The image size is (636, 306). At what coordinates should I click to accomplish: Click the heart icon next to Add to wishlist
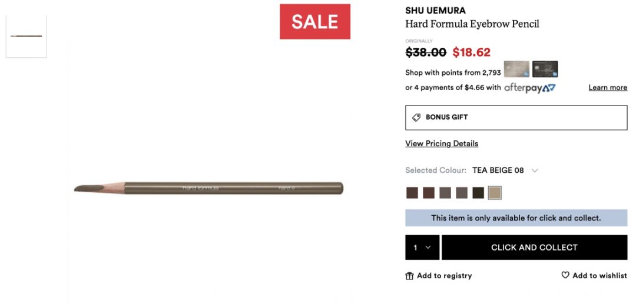point(565,275)
